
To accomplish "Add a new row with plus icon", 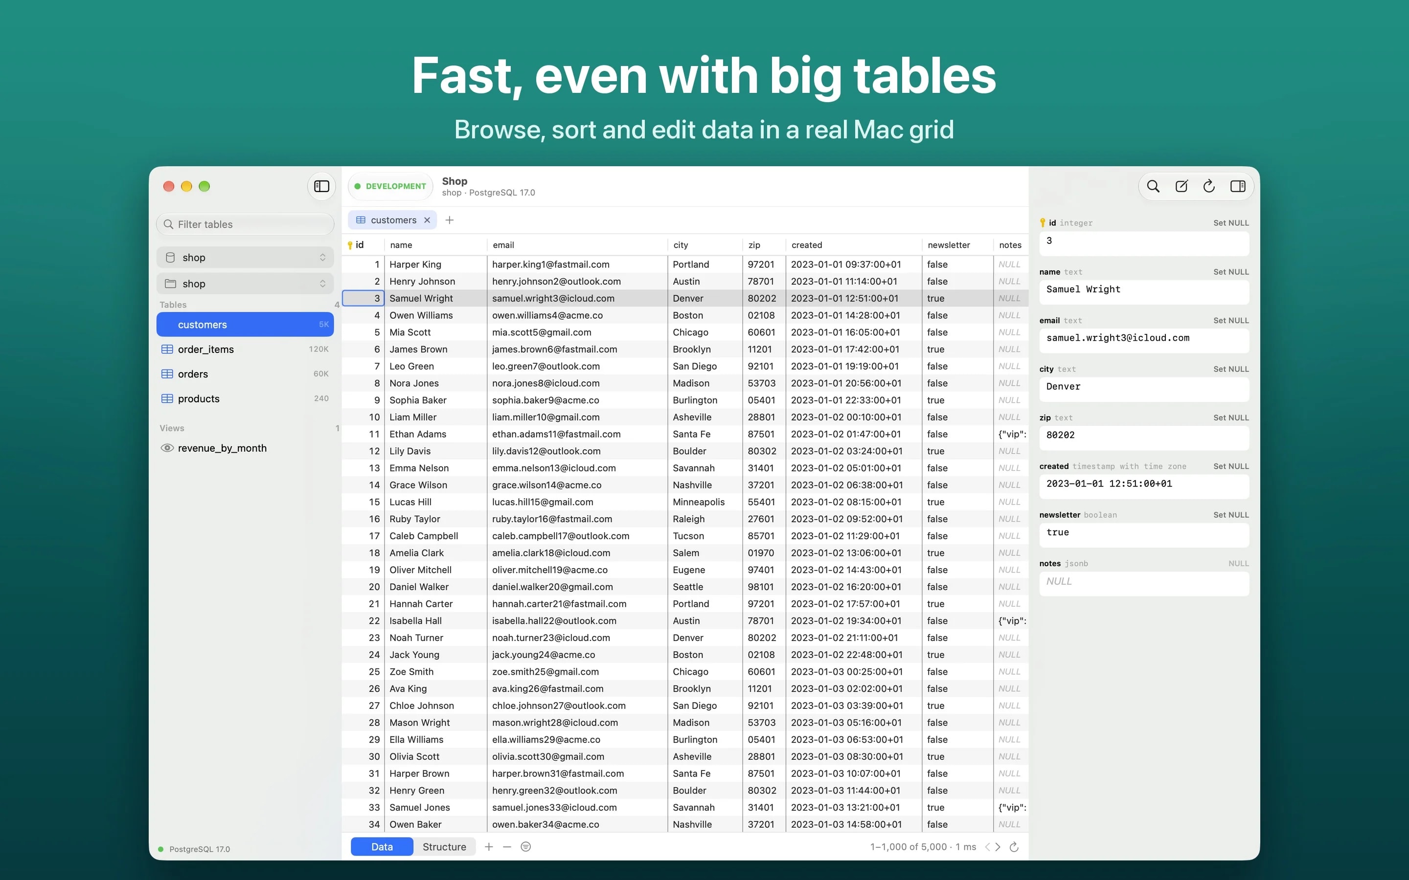I will (489, 847).
